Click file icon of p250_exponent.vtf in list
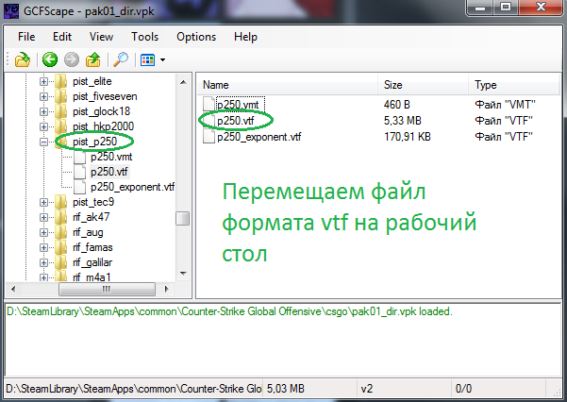 (208, 137)
